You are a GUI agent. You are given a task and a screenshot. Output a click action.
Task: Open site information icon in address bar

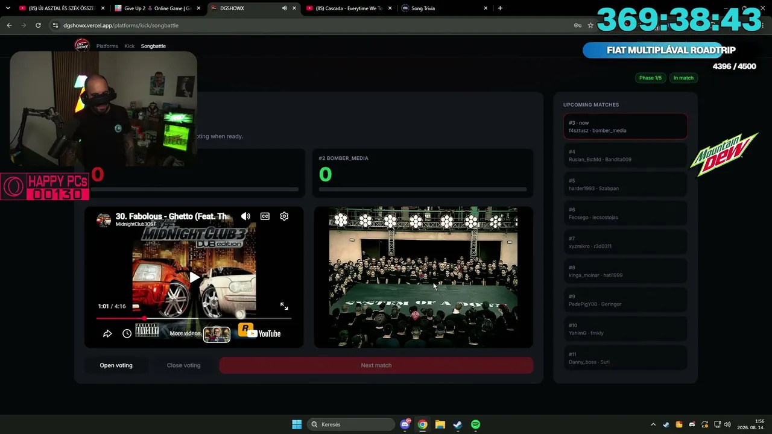(55, 25)
